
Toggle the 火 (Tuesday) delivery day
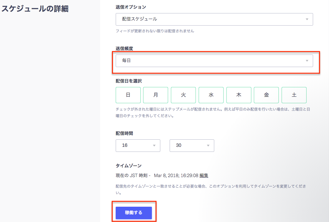tap(183, 95)
